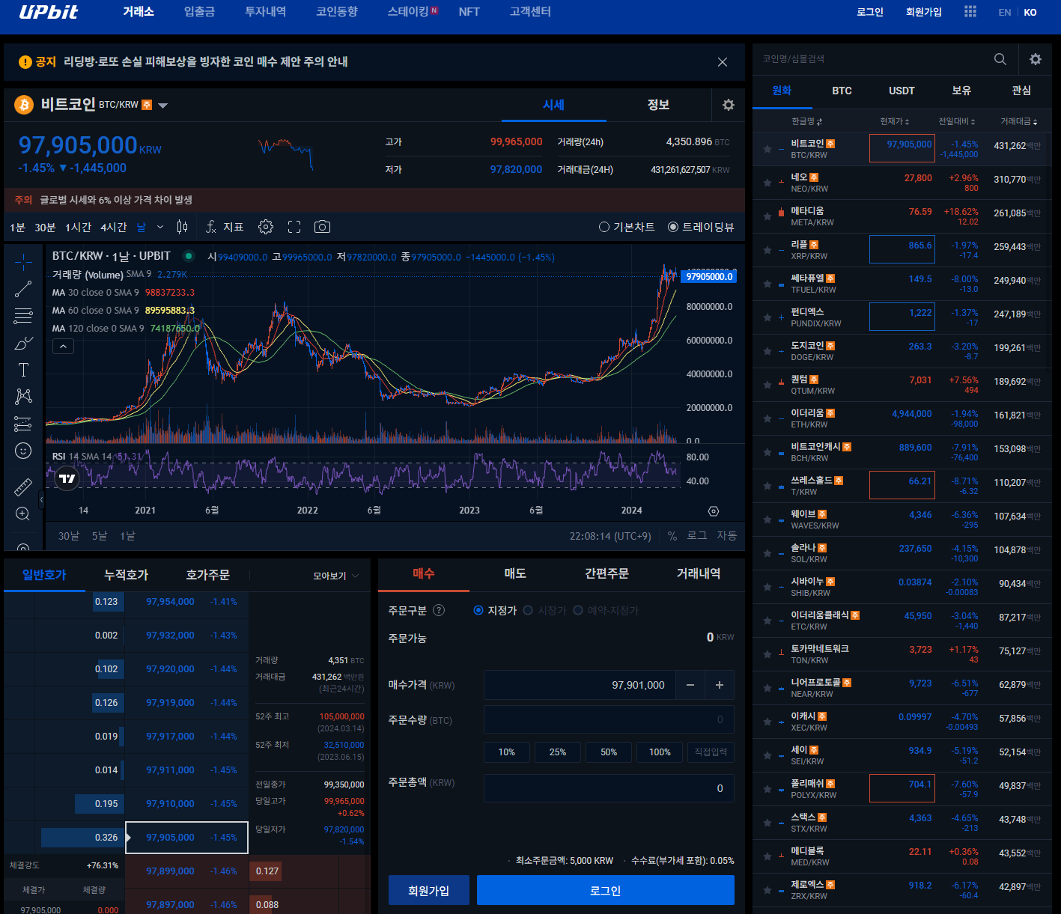Open the emoji icons tool

pos(23,451)
